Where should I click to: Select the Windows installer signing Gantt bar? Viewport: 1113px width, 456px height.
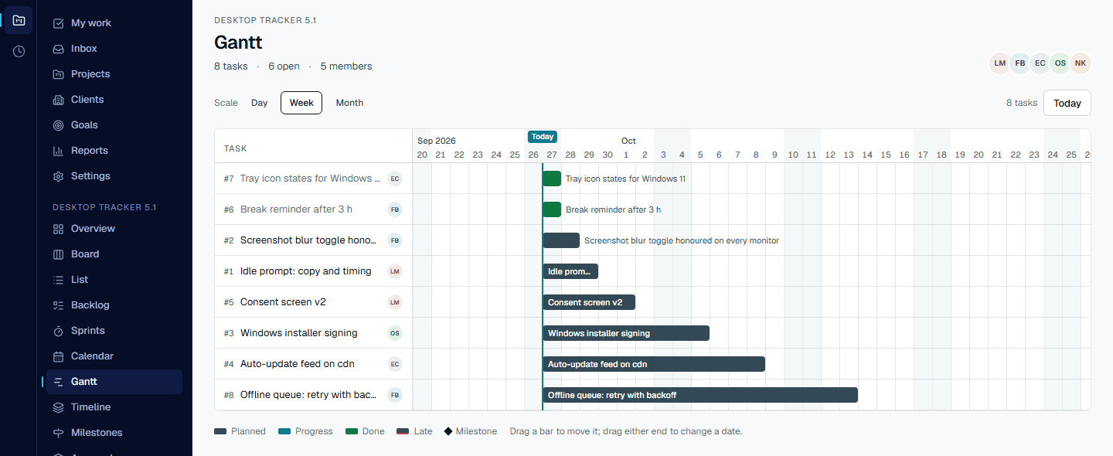[x=626, y=333]
